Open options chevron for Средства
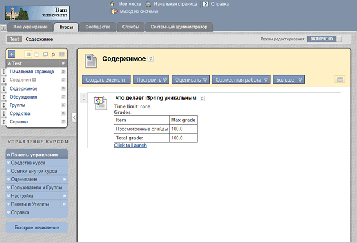 [63, 113]
